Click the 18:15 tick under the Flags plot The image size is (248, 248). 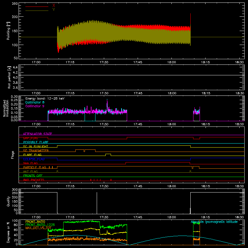(206, 186)
